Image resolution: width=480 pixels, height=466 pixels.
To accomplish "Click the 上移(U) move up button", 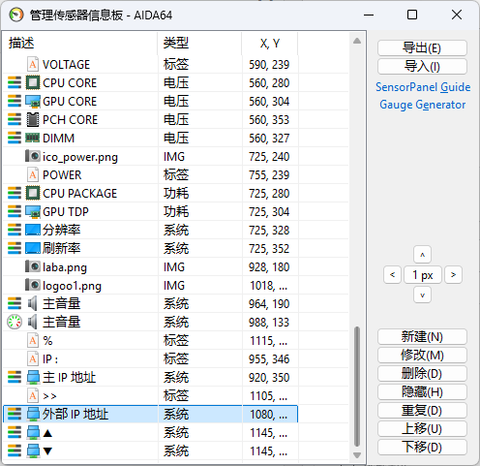I will (422, 429).
